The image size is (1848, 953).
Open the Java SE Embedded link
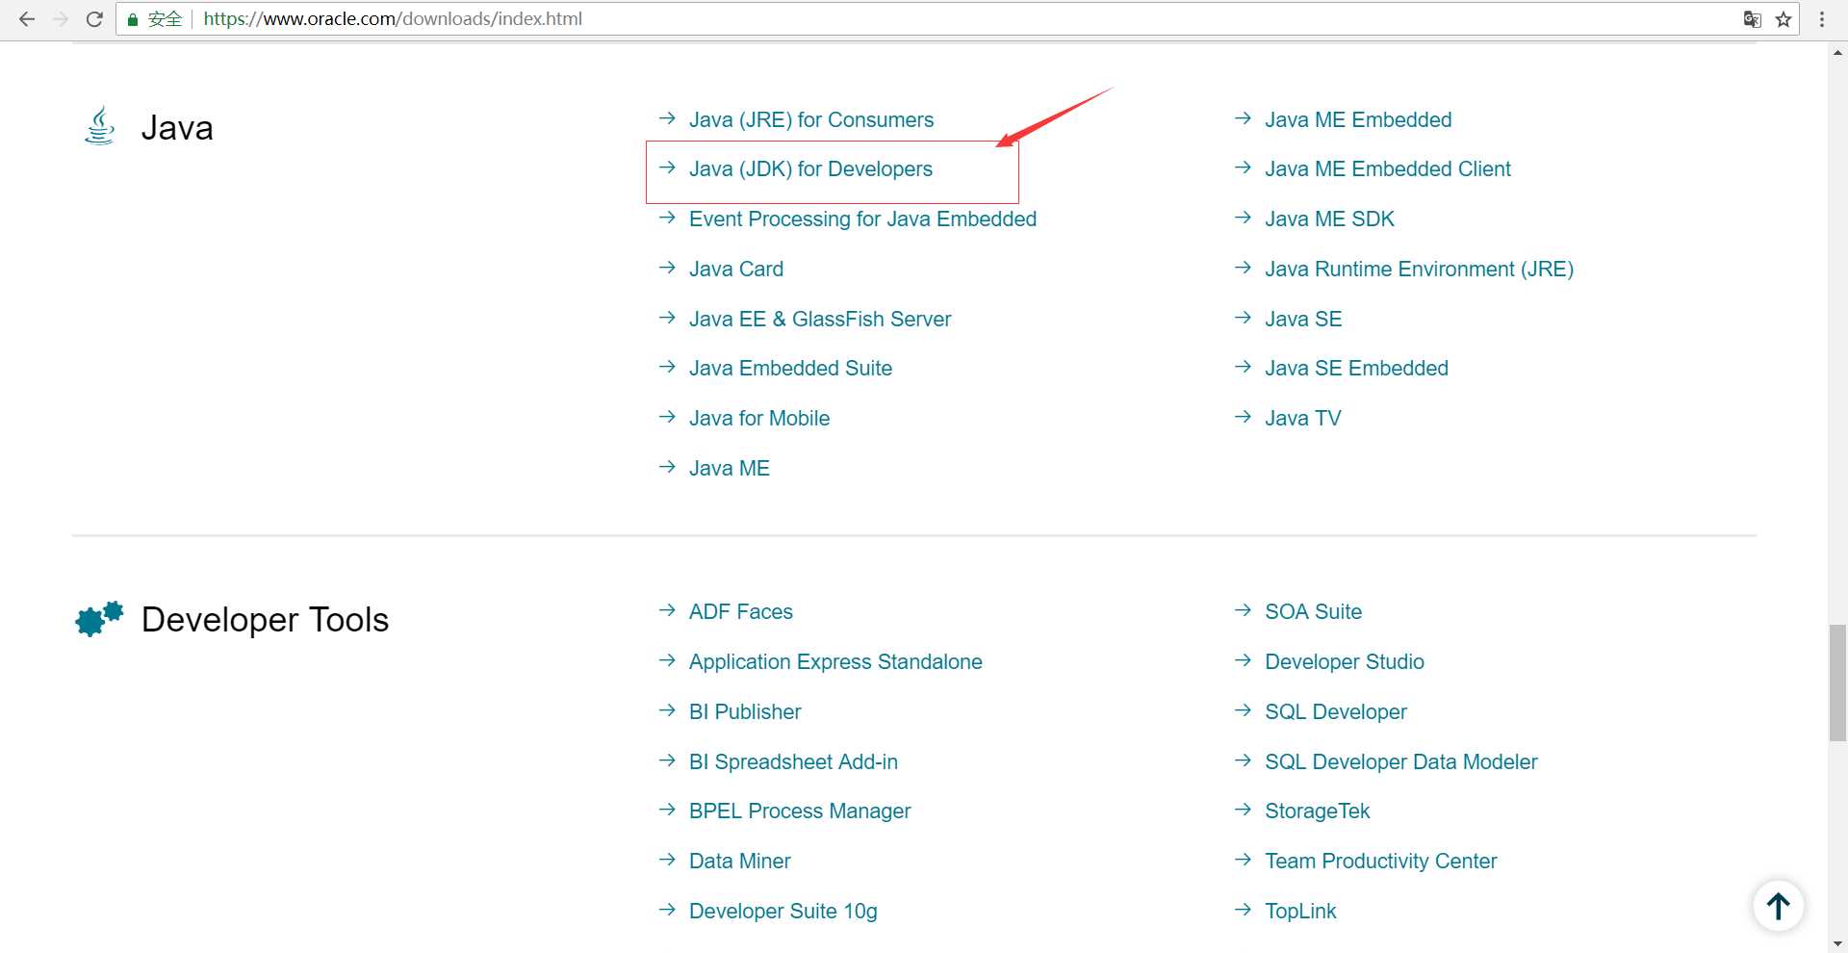point(1356,369)
